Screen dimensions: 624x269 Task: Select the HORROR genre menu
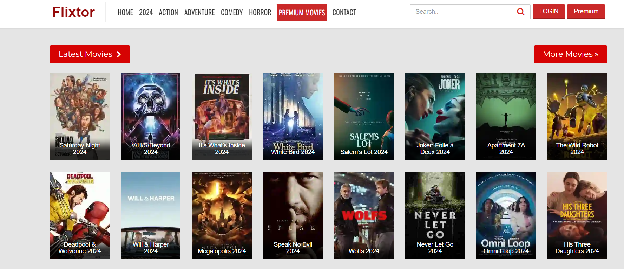[260, 12]
